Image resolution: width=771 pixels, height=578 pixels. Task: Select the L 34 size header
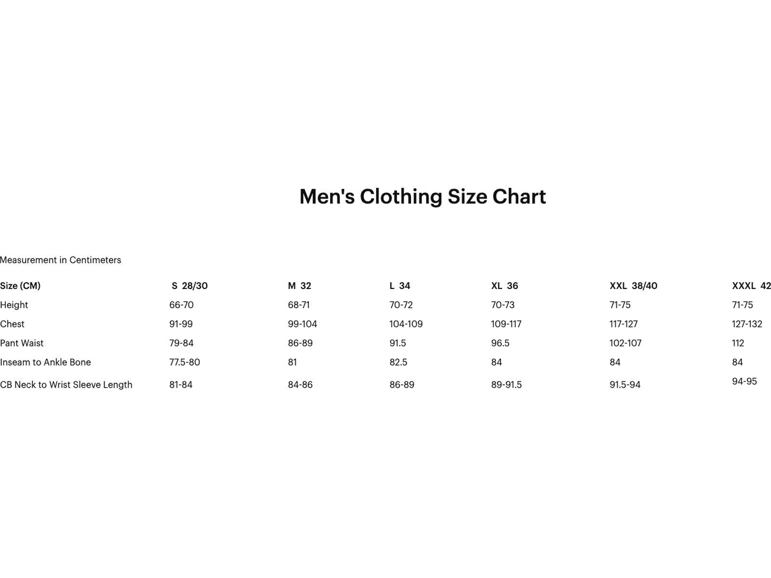click(399, 286)
